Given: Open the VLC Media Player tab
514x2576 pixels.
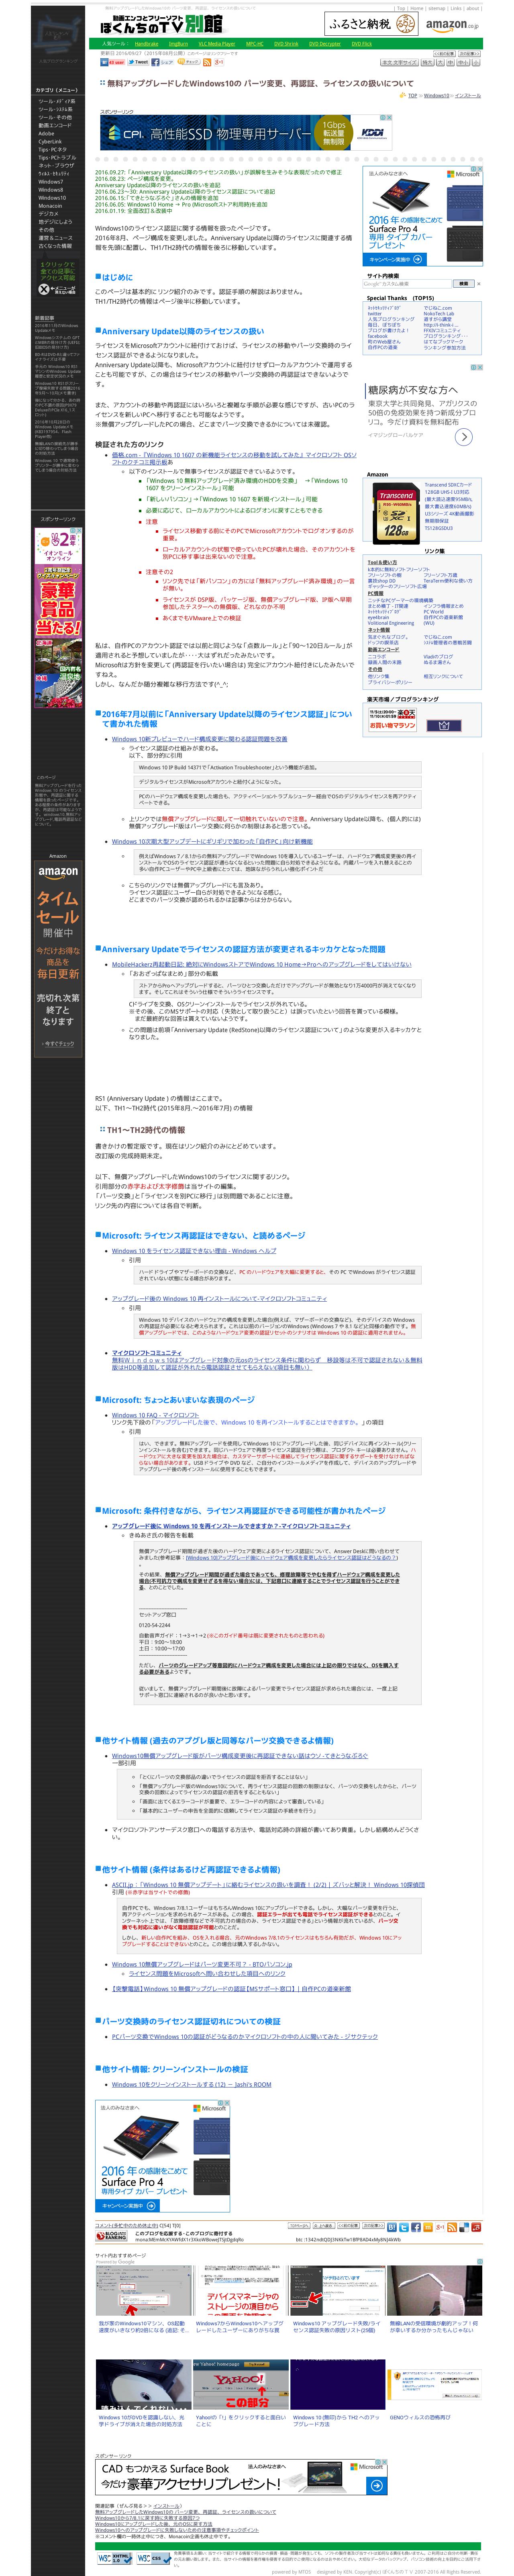Looking at the screenshot, I should point(217,44).
